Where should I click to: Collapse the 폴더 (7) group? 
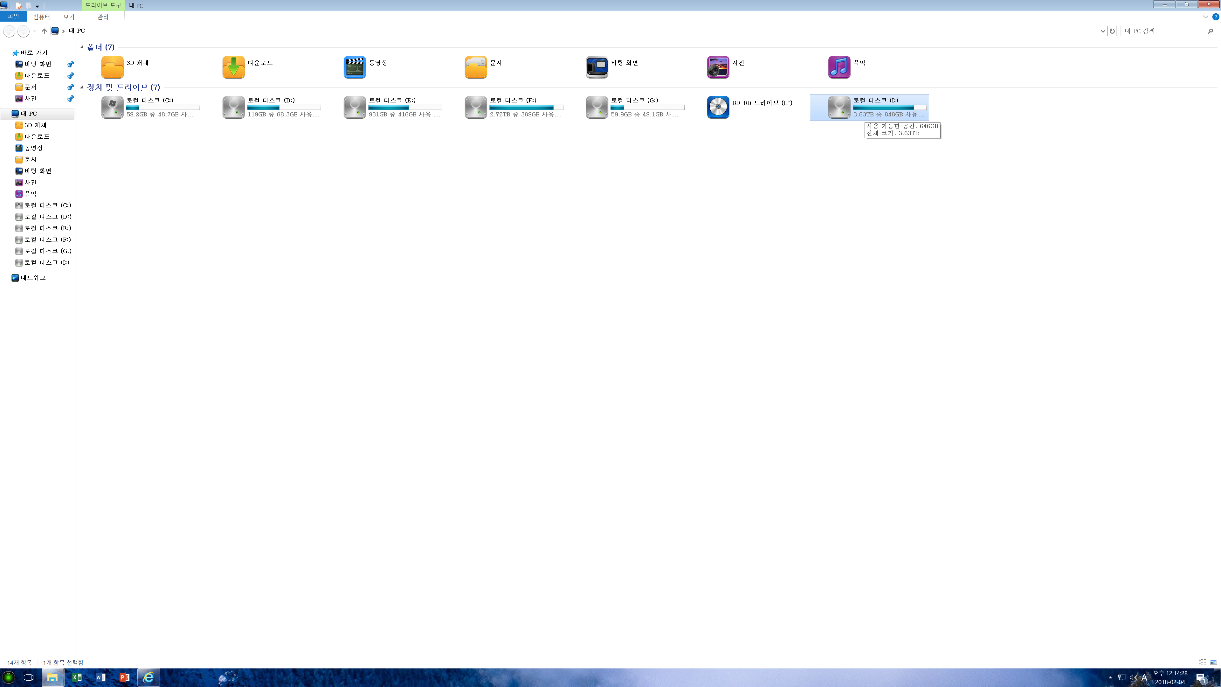pos(81,47)
